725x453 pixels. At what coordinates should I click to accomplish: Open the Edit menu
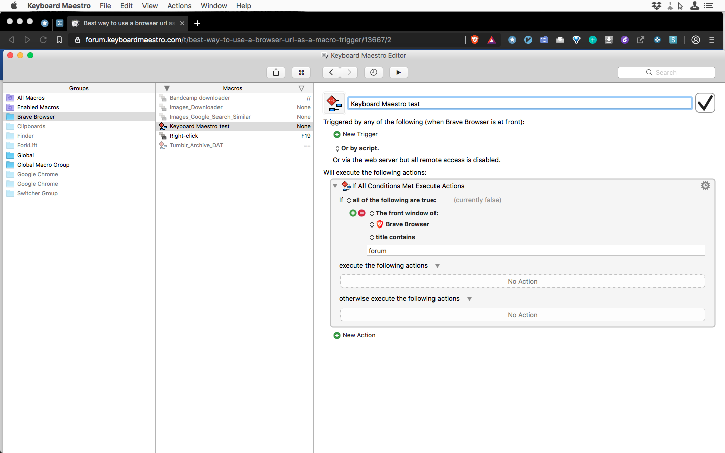(x=126, y=6)
